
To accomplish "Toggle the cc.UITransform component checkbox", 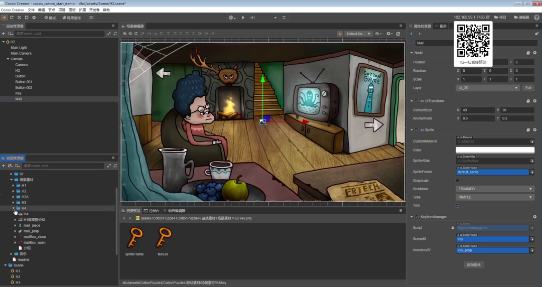I will 417,101.
